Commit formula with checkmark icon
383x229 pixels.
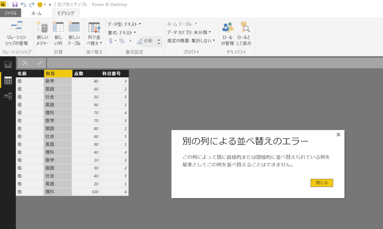click(39, 63)
